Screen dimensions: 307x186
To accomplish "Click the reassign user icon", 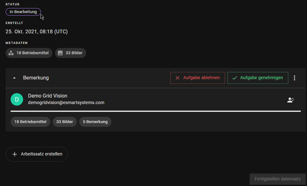I will [x=290, y=100].
